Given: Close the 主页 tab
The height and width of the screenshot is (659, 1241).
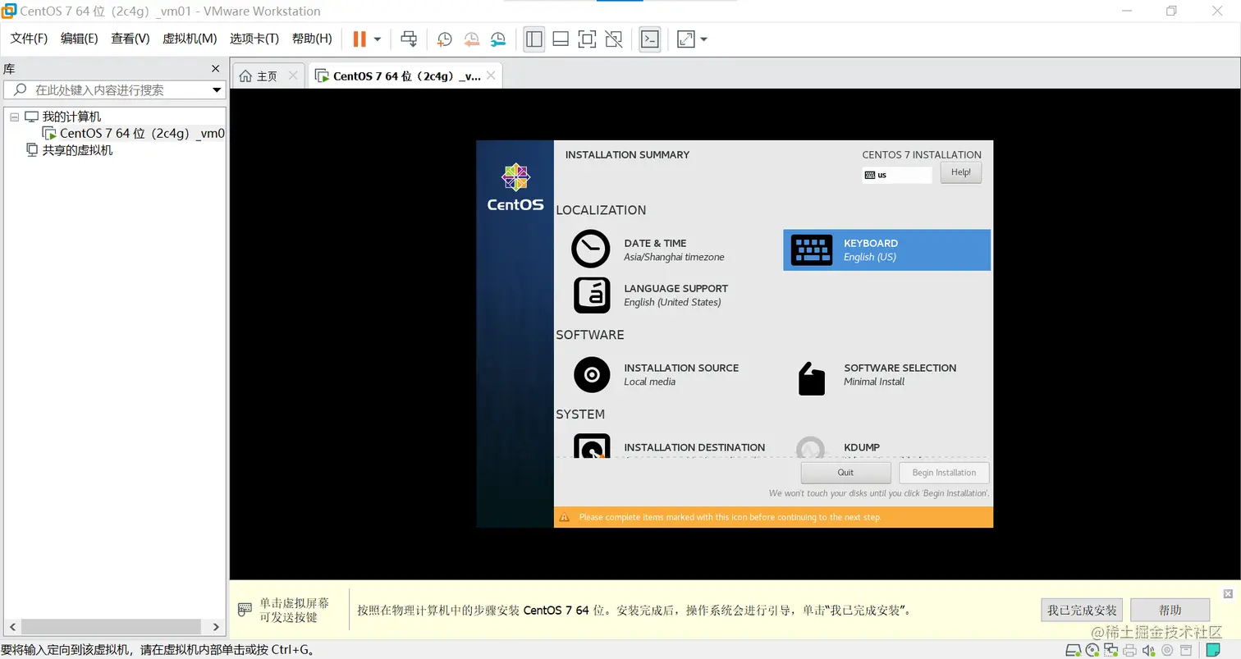Looking at the screenshot, I should [293, 76].
